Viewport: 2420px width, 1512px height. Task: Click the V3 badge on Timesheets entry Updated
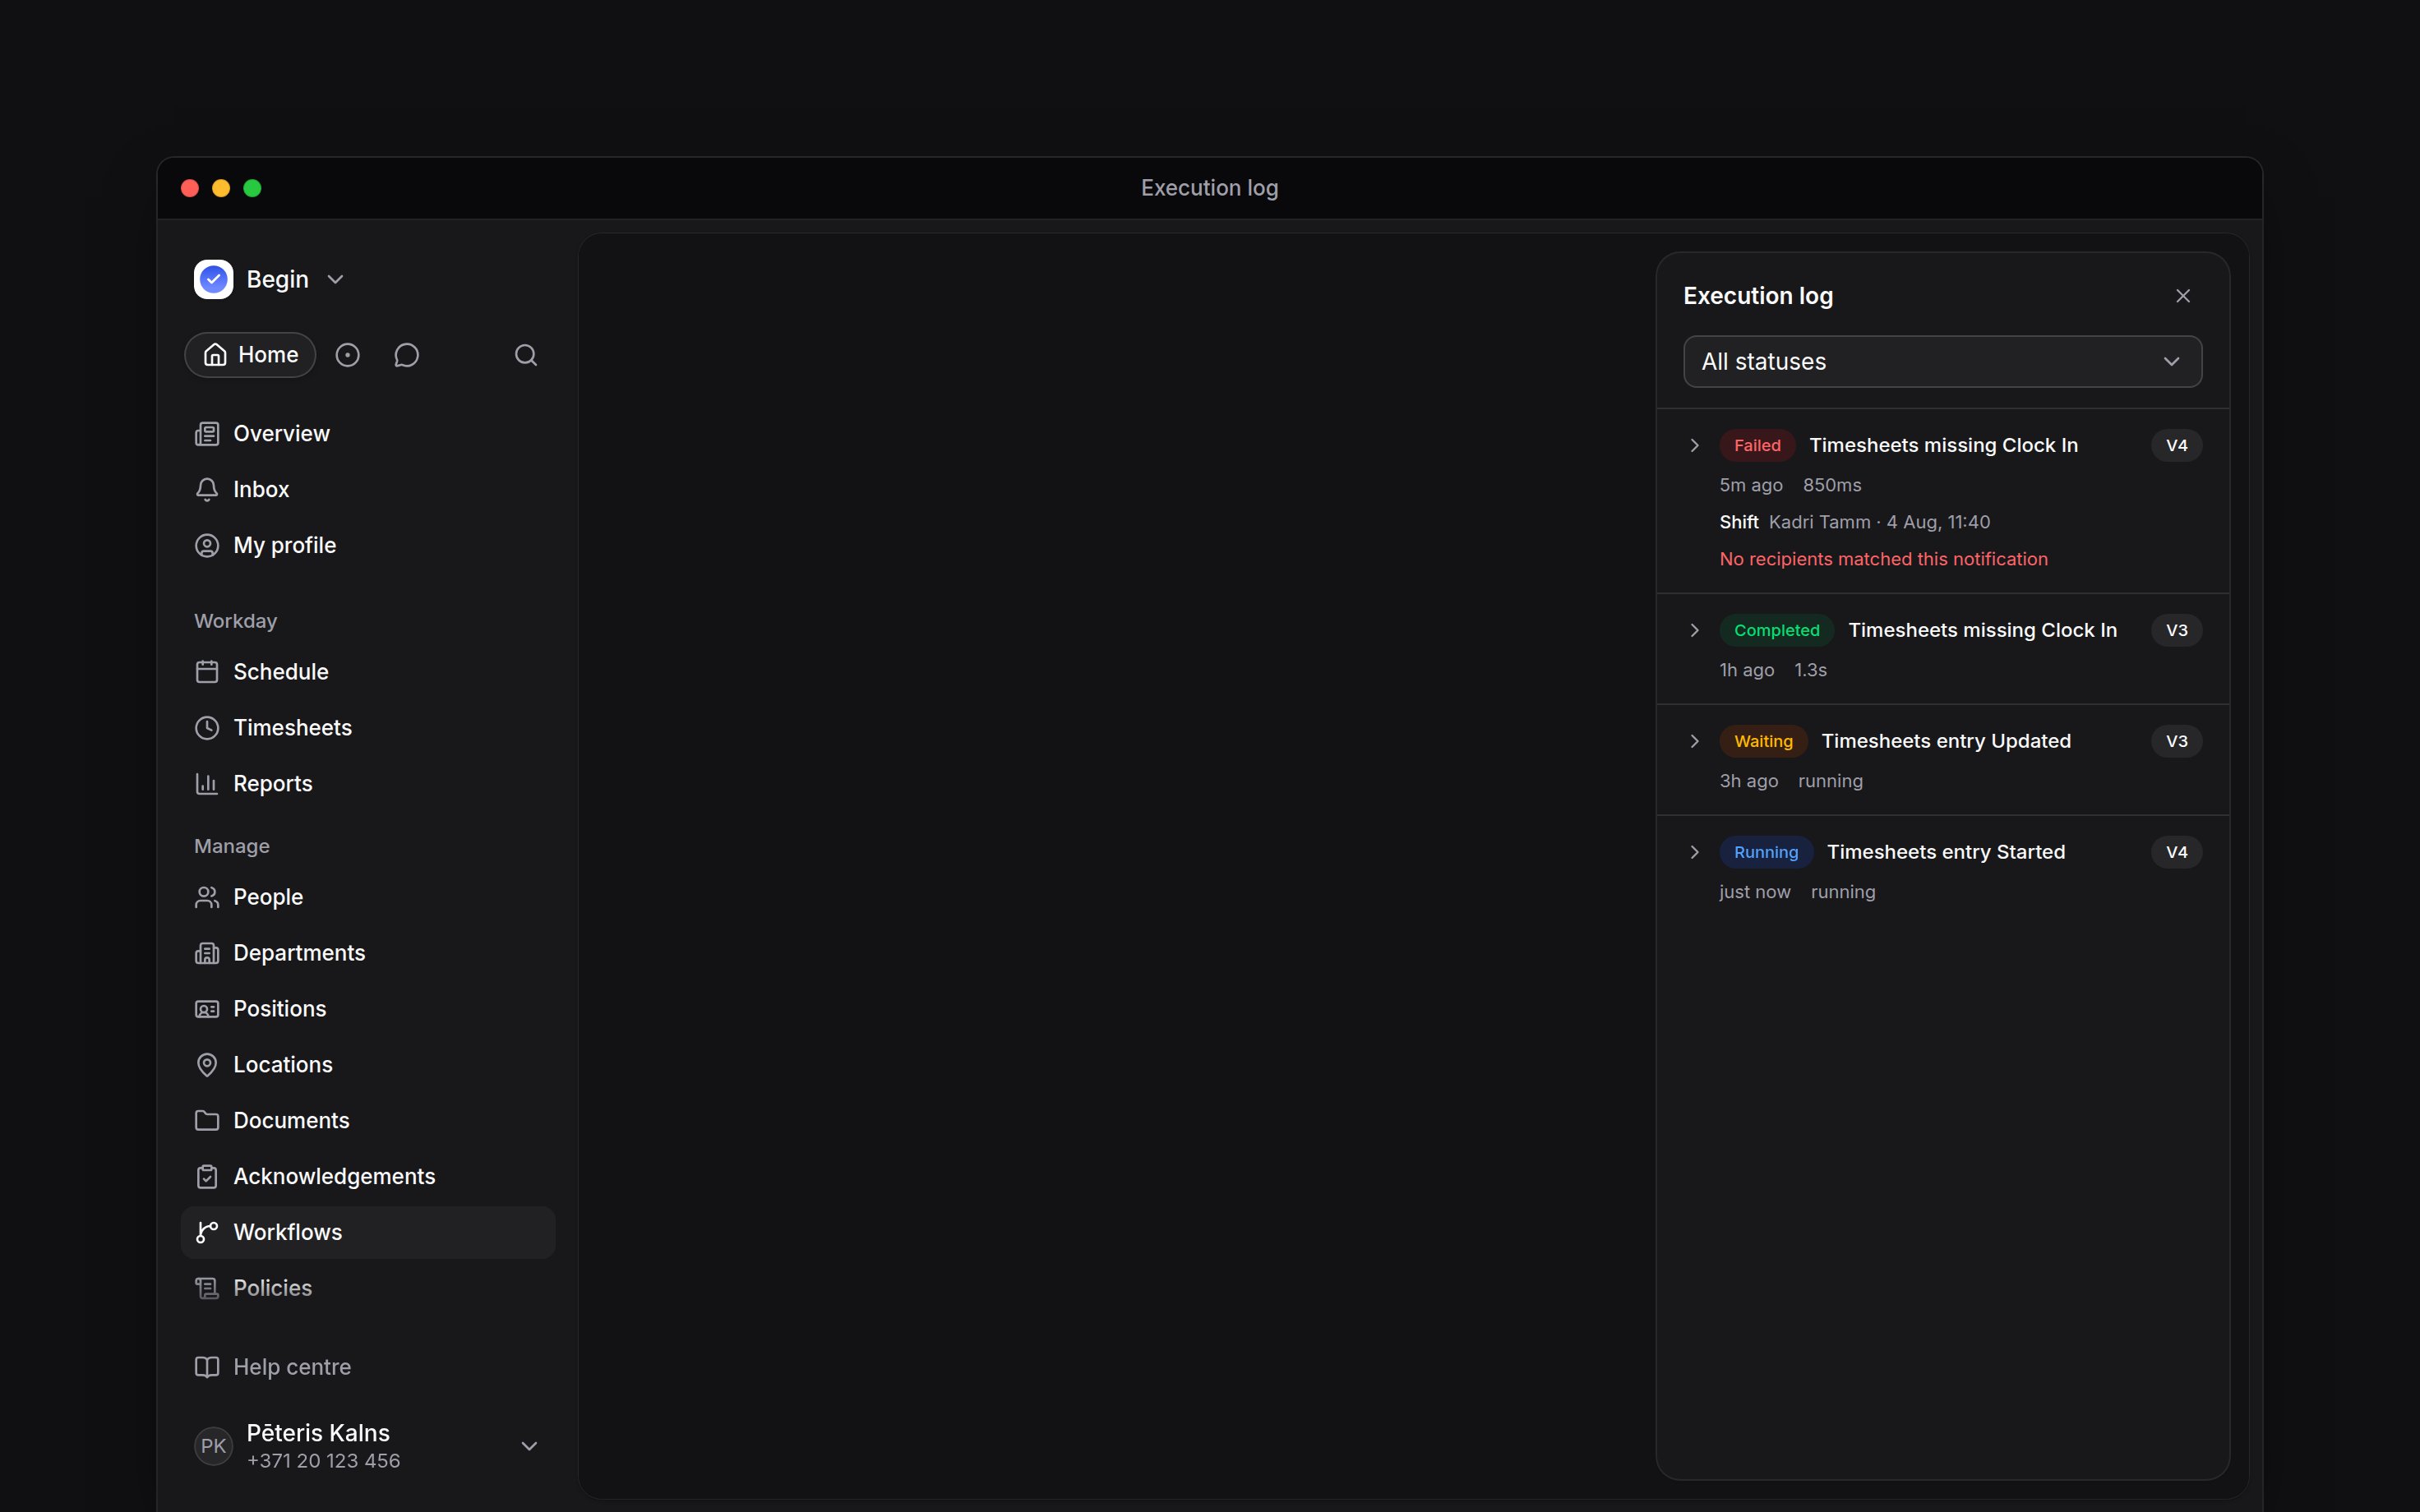coord(2177,742)
